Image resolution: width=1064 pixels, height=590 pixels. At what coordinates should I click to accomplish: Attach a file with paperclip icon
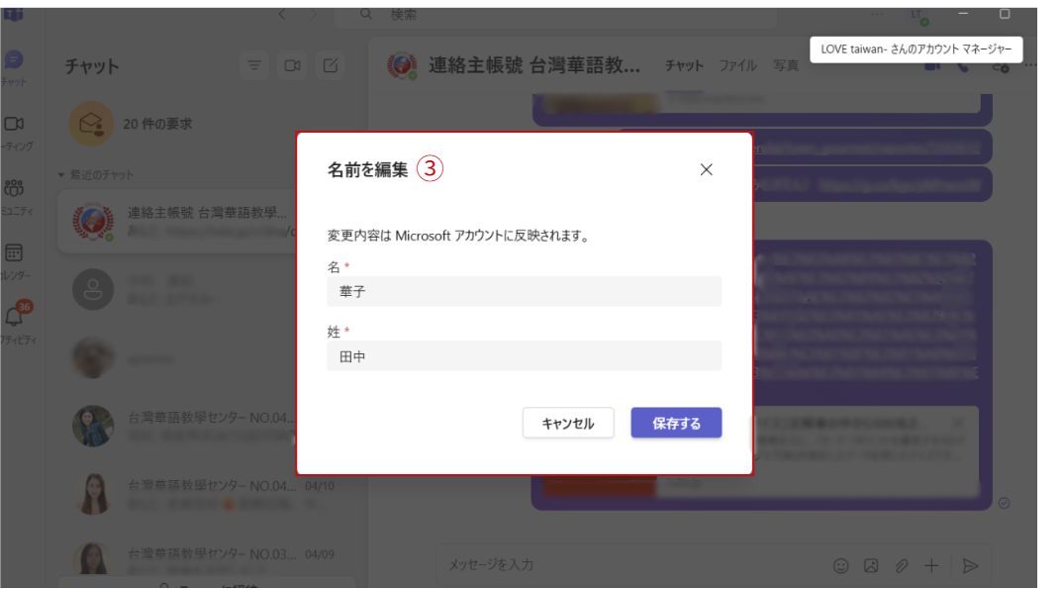(902, 565)
